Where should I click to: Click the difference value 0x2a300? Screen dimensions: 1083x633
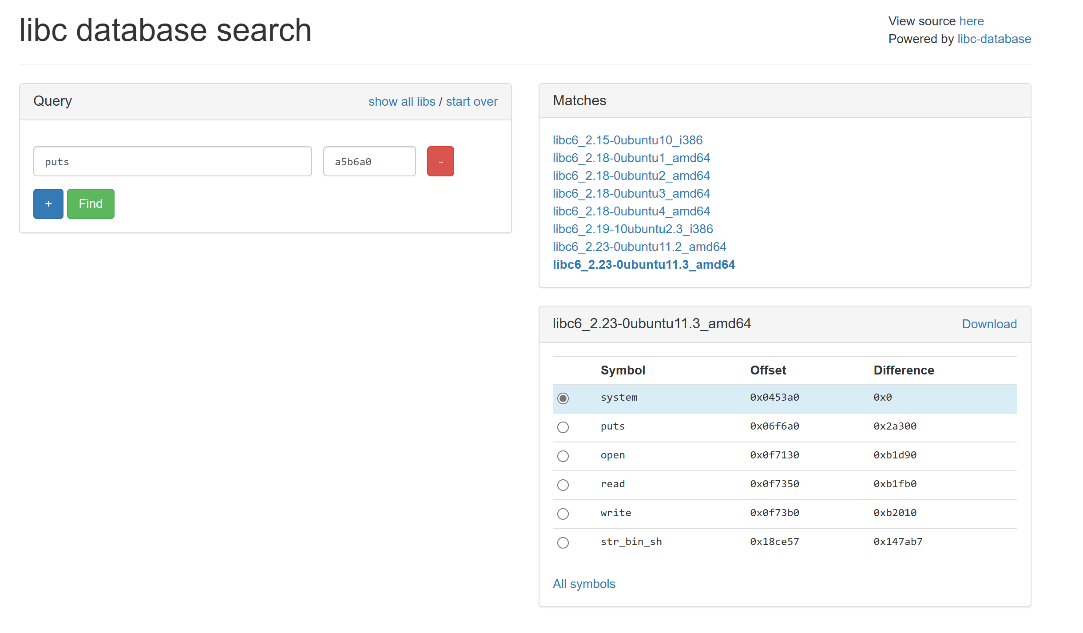tap(895, 426)
